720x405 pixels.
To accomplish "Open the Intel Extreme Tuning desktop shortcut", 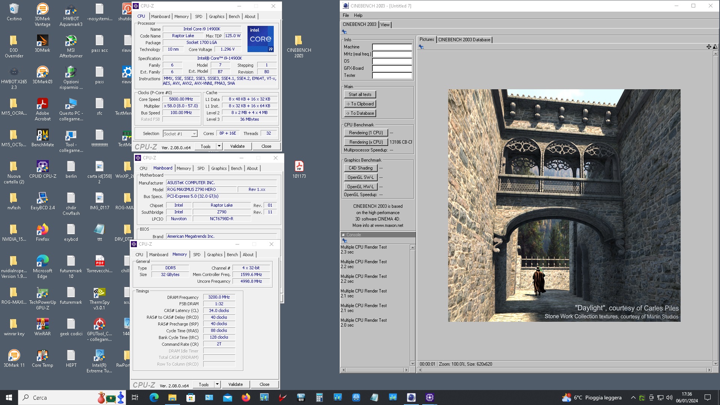I will [99, 361].
